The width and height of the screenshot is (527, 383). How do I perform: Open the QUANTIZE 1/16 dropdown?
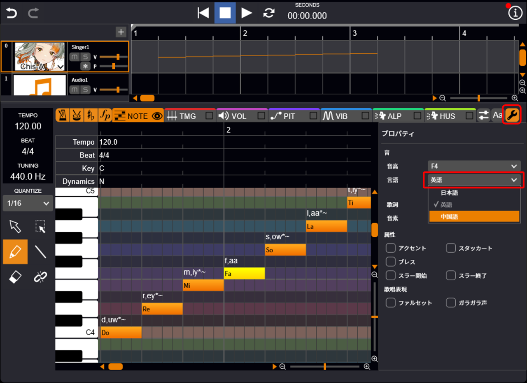28,203
